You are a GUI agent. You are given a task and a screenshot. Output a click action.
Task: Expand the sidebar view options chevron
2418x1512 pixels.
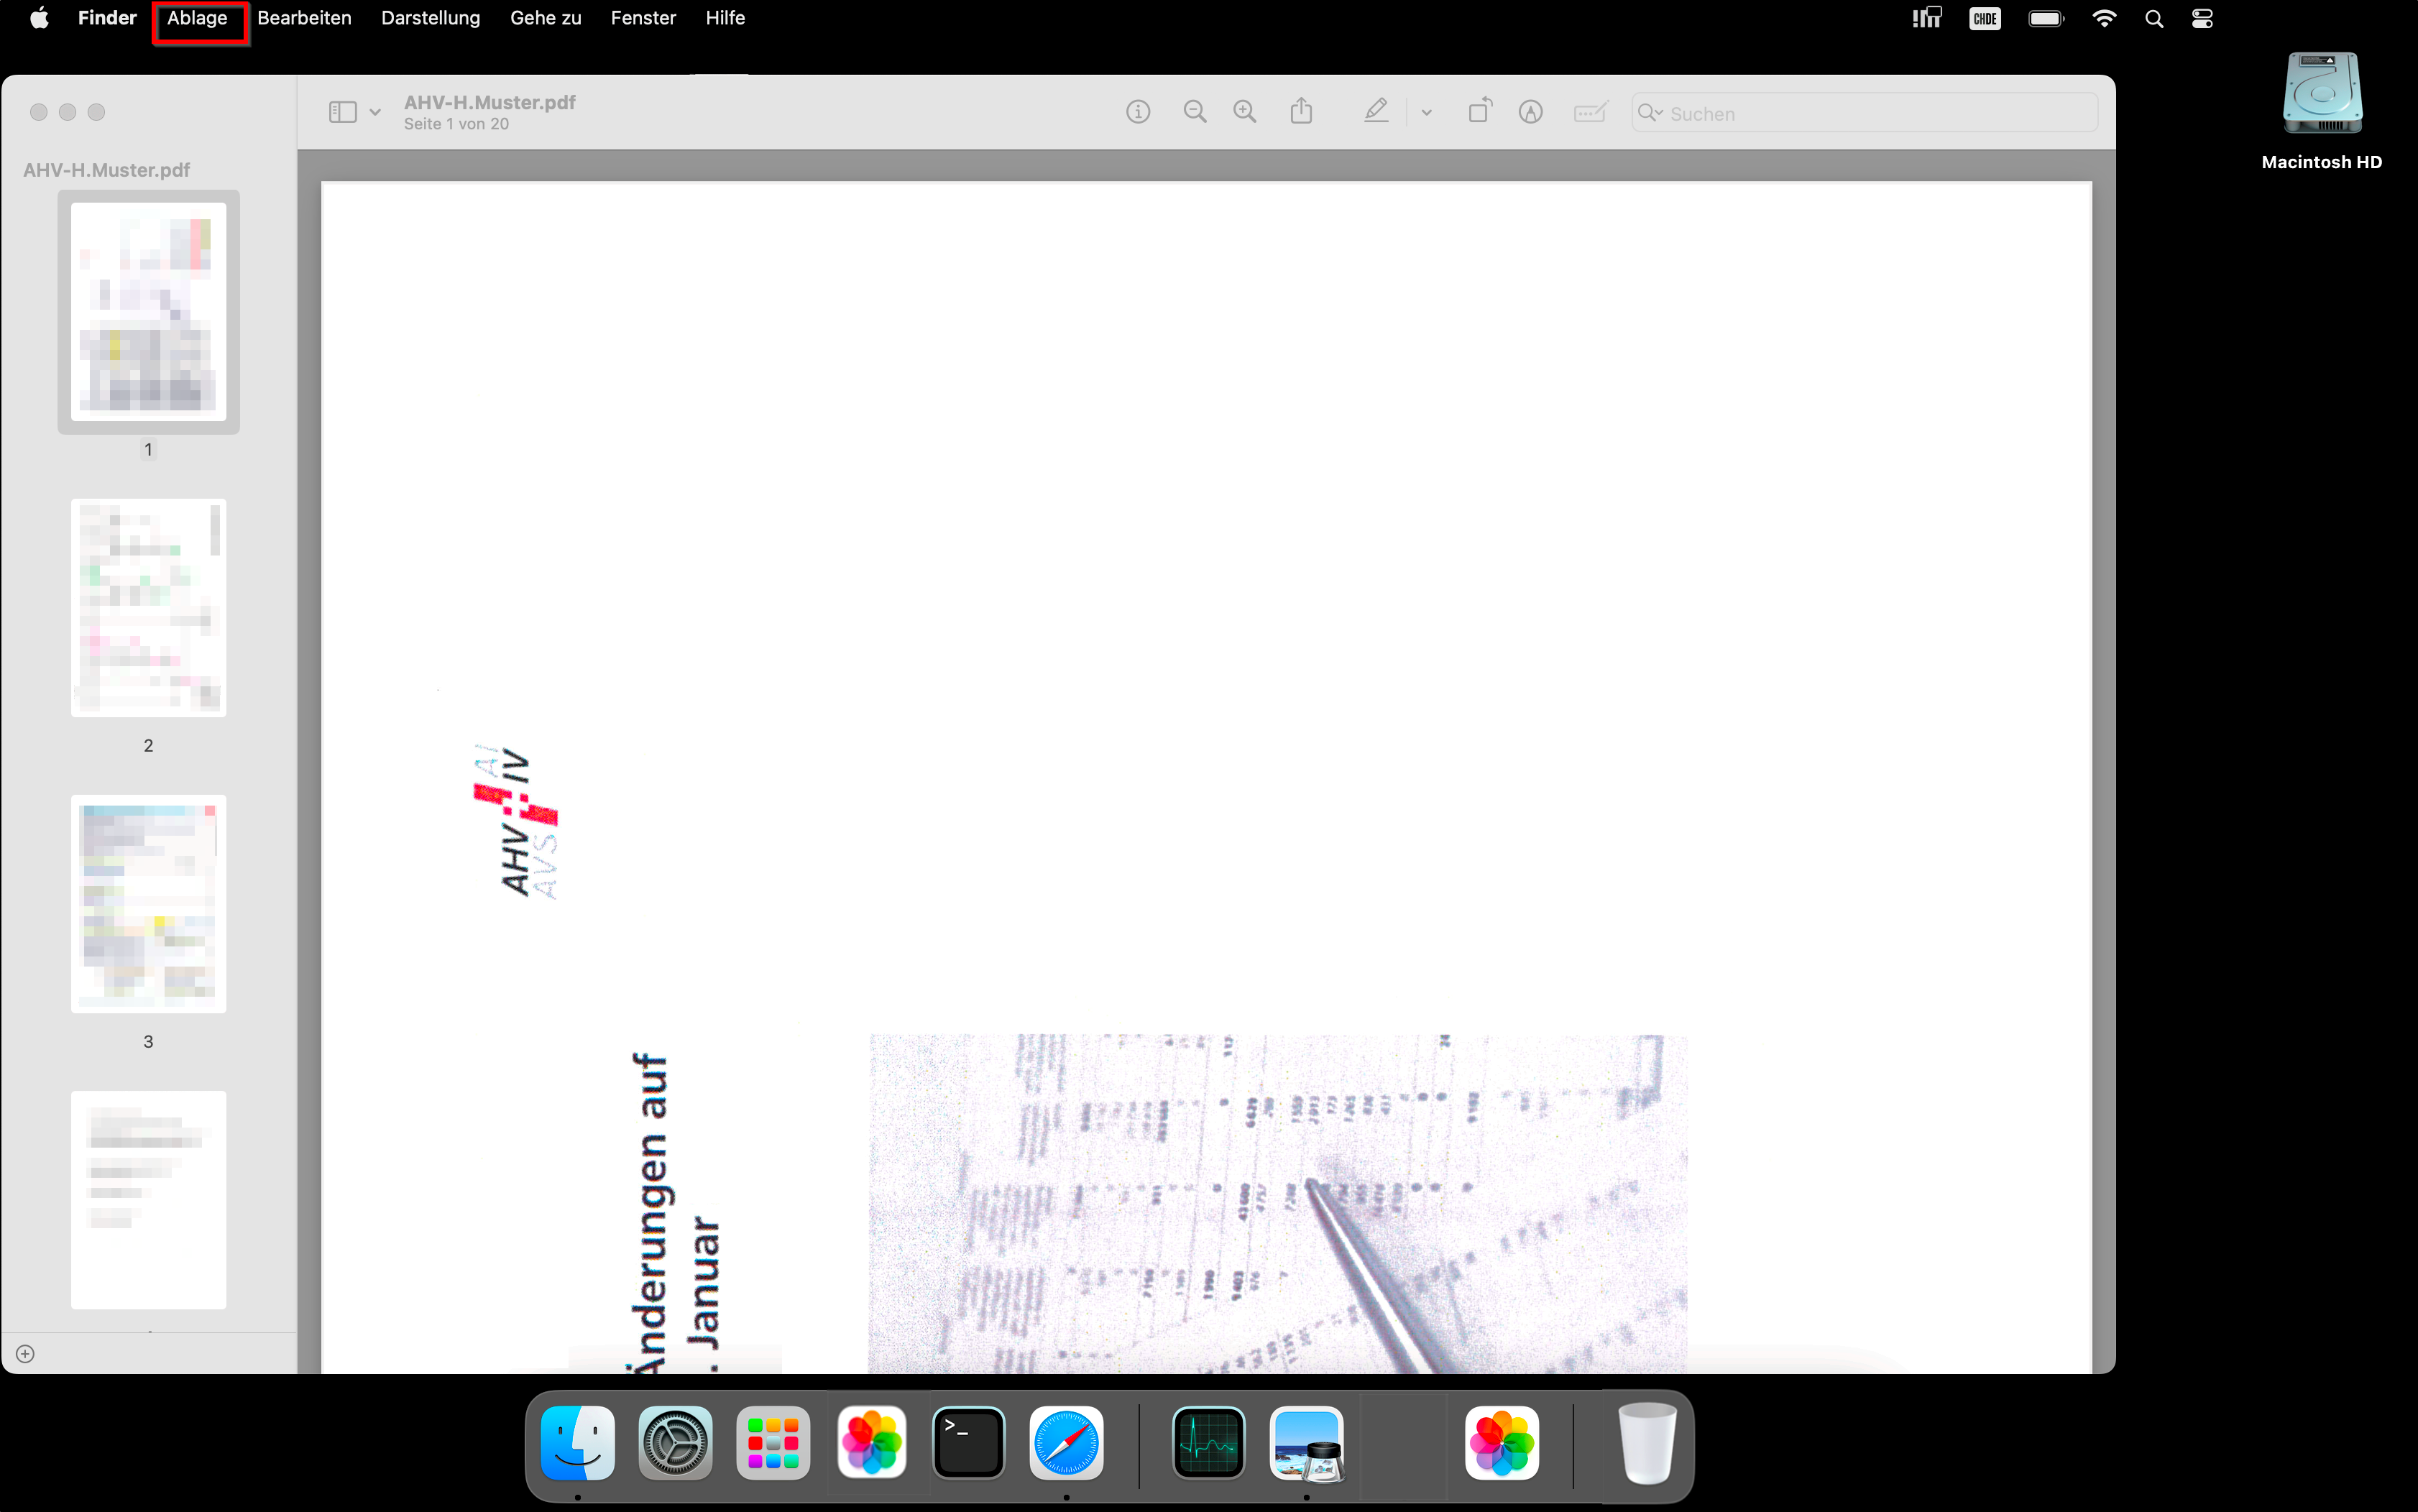[375, 113]
